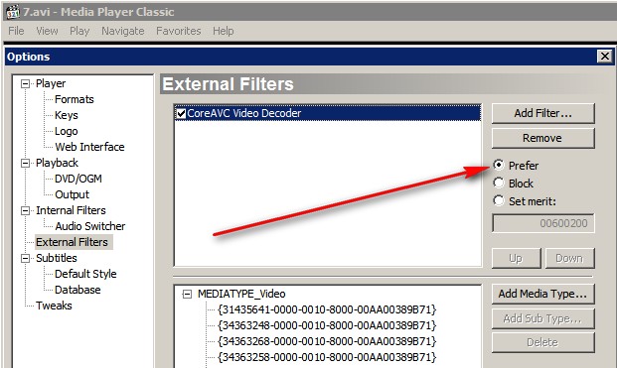Select the Prefer radio button
The height and width of the screenshot is (368, 617).
click(499, 165)
